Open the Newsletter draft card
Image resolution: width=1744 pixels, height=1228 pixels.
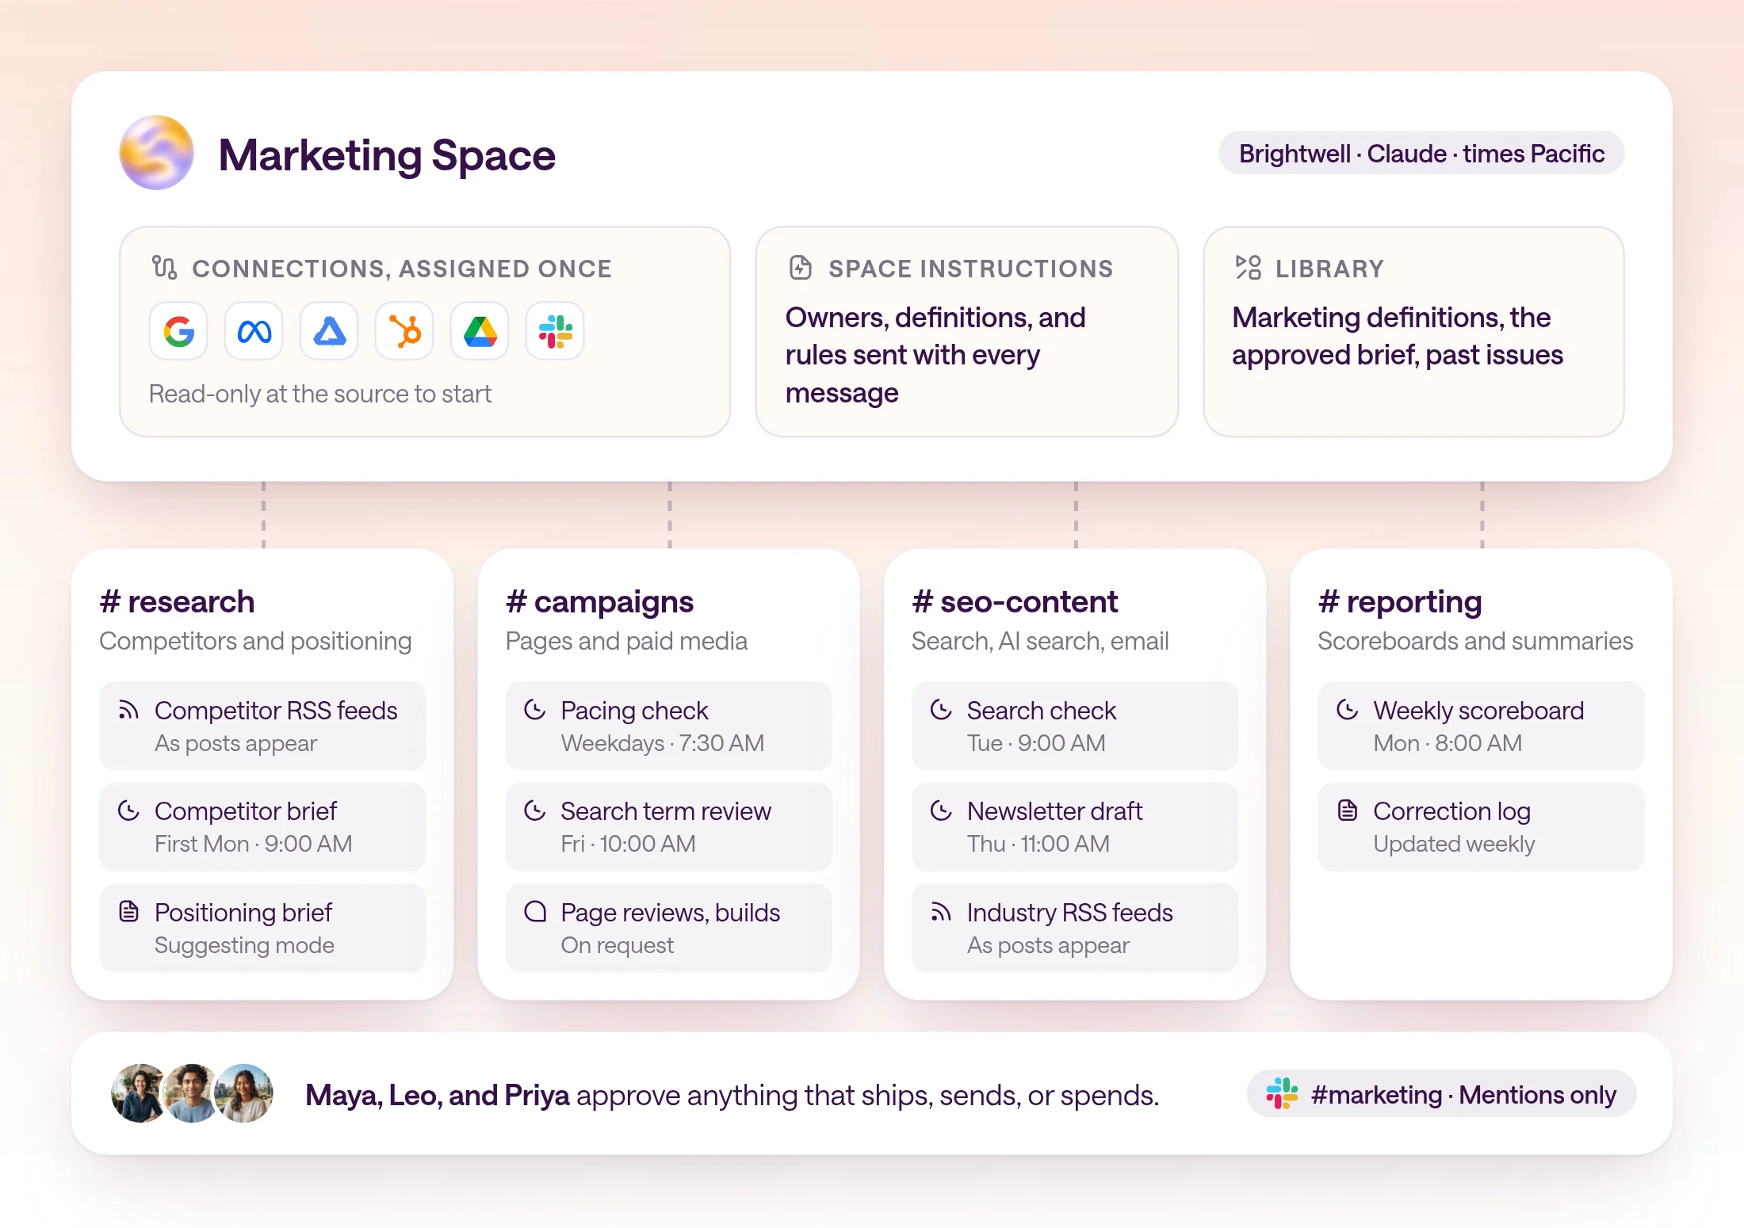[x=1075, y=826]
